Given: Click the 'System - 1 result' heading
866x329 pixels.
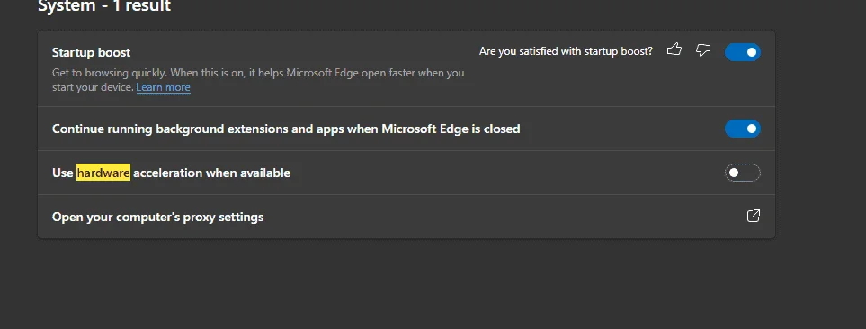Looking at the screenshot, I should tap(104, 6).
